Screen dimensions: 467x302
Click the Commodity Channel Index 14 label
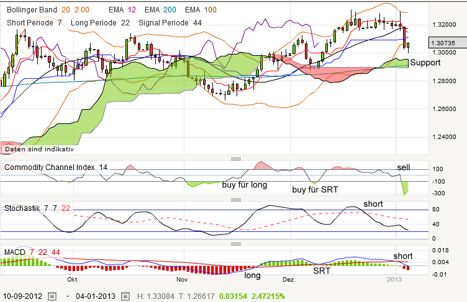[56, 167]
